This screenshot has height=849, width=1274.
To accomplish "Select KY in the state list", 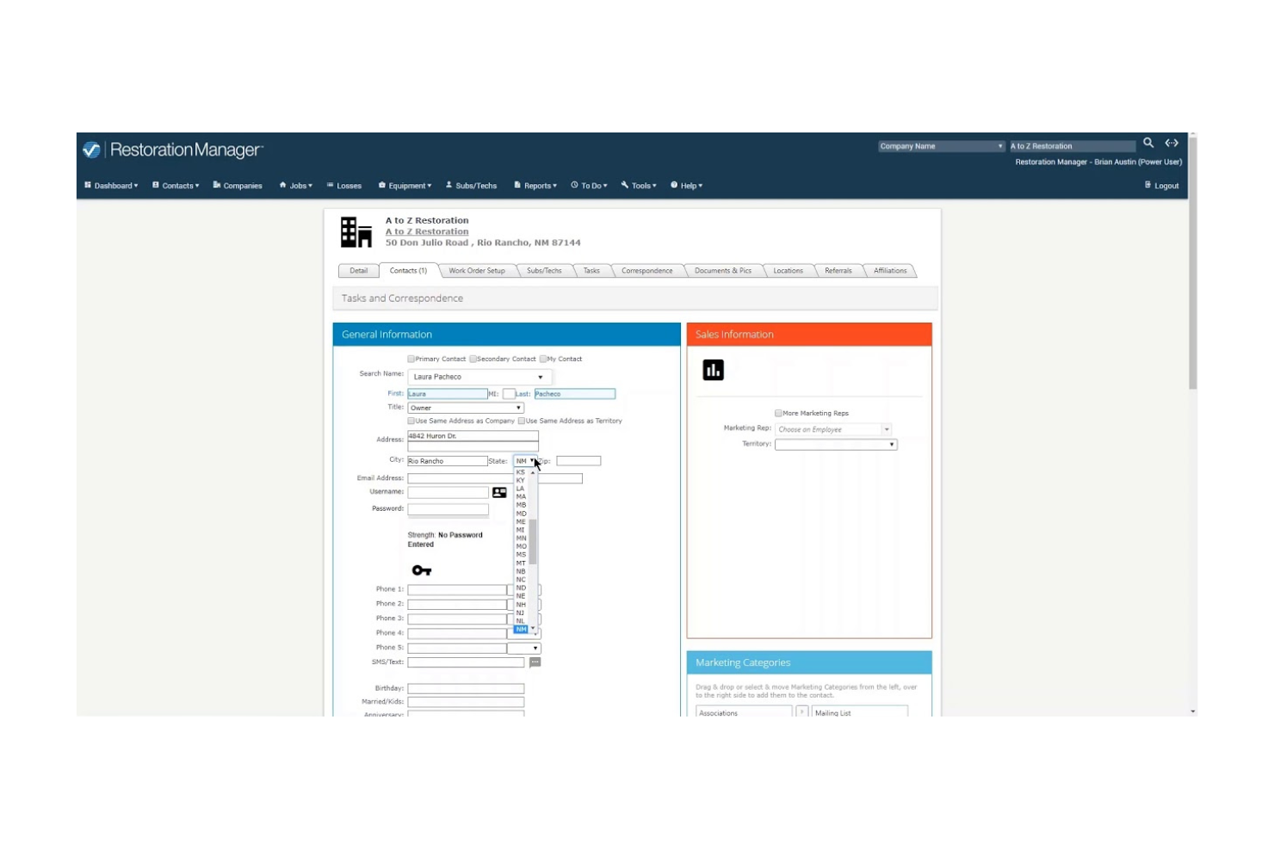I will [x=521, y=481].
